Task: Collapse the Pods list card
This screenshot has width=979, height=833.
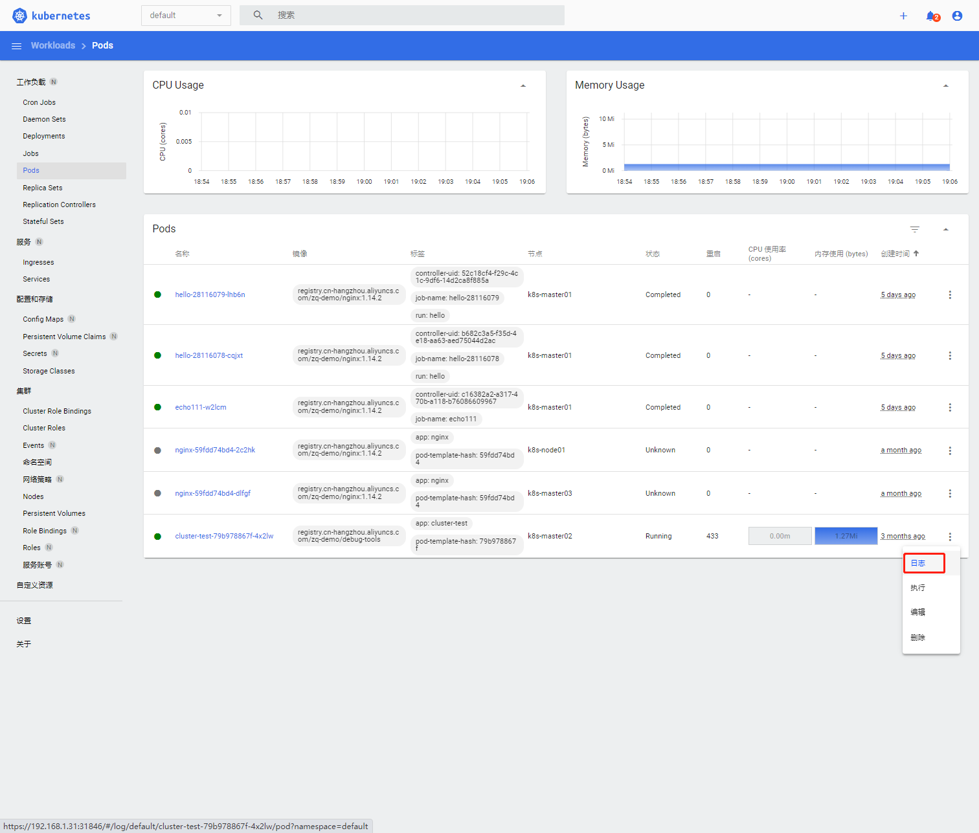Action: coord(945,229)
